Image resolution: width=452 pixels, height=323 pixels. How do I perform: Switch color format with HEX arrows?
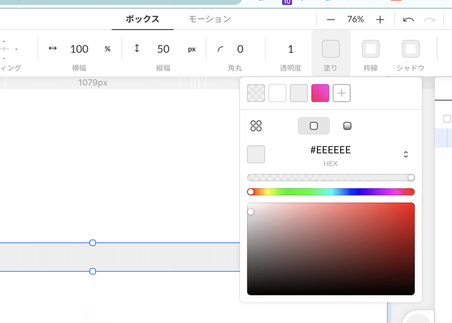(x=406, y=154)
